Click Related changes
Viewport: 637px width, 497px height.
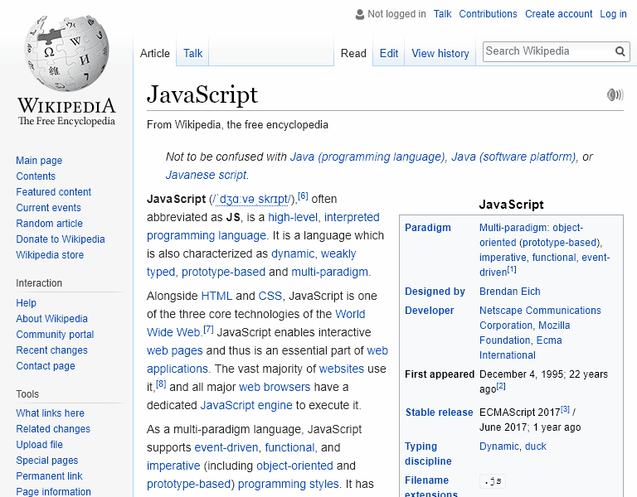click(53, 429)
